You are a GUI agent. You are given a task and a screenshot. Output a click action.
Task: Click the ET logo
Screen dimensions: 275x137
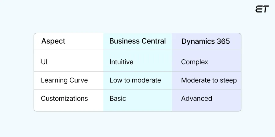click(x=262, y=9)
